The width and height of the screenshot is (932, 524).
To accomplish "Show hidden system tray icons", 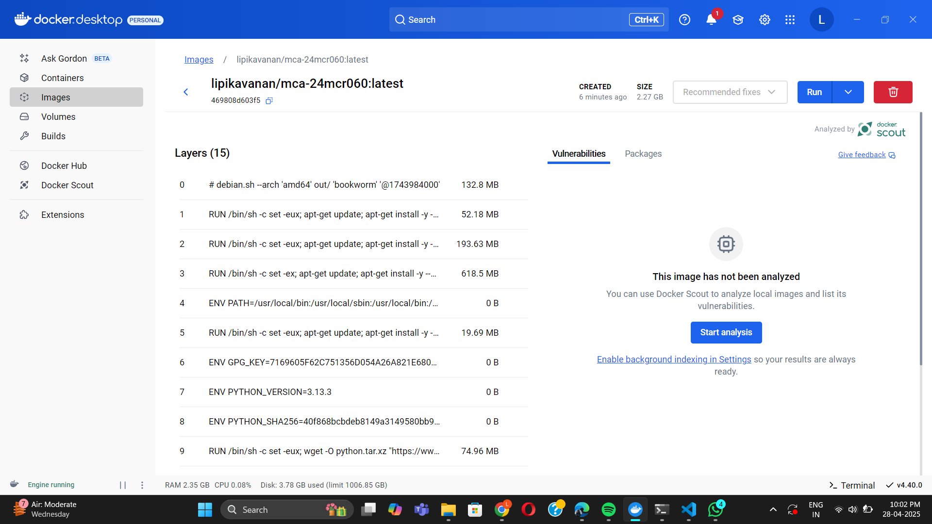I will (x=773, y=509).
